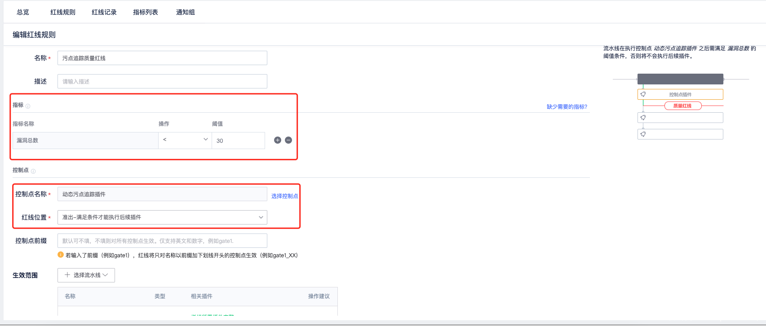Click the orange warning icon below prefix field
Screen dimensions: 766x326
61,255
